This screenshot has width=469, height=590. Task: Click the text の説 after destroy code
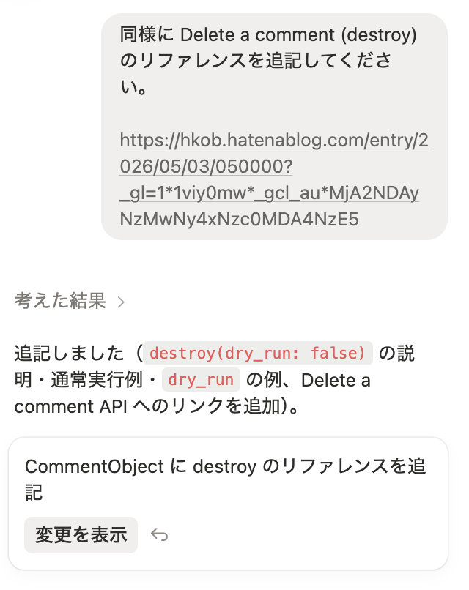tap(396, 354)
